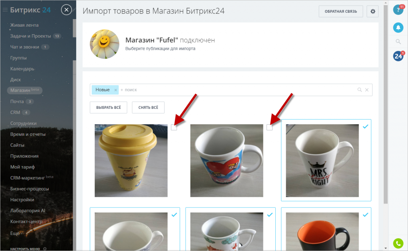Open Лаборатория AI in the left menu
The image size is (408, 251).
[27, 211]
